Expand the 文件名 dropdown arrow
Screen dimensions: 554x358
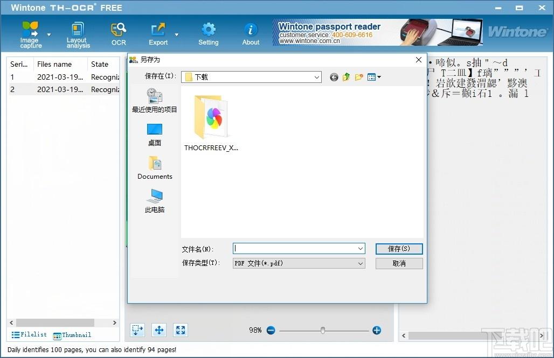[x=361, y=249]
